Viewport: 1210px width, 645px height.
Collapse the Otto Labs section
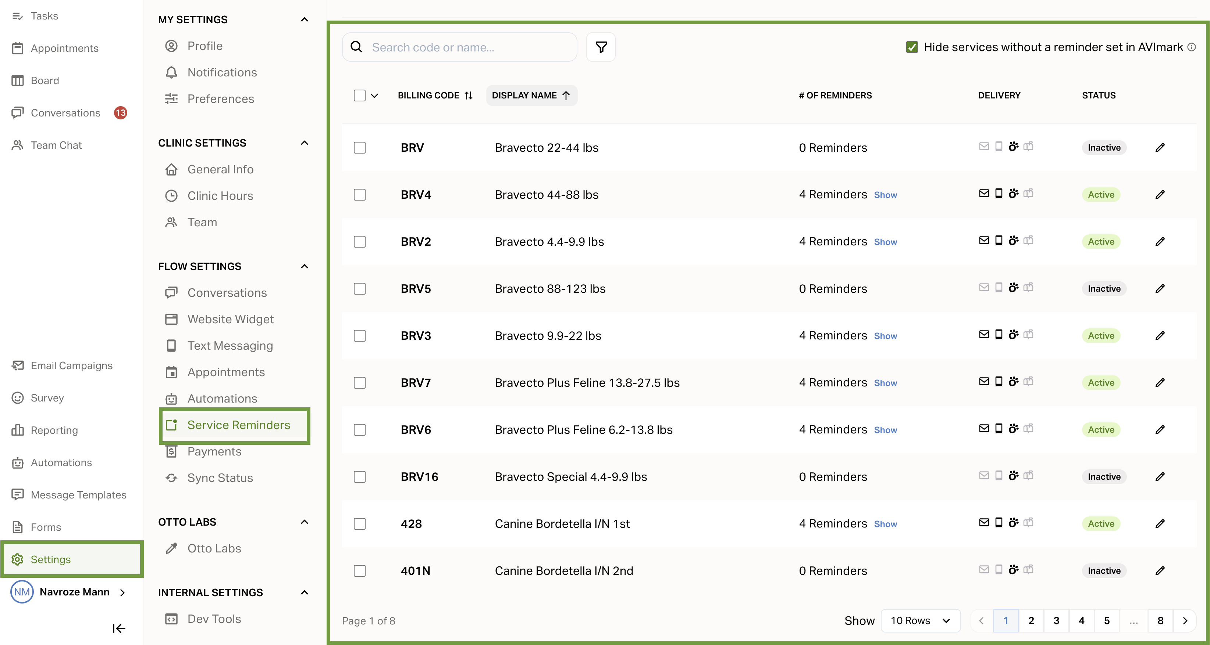pos(305,522)
